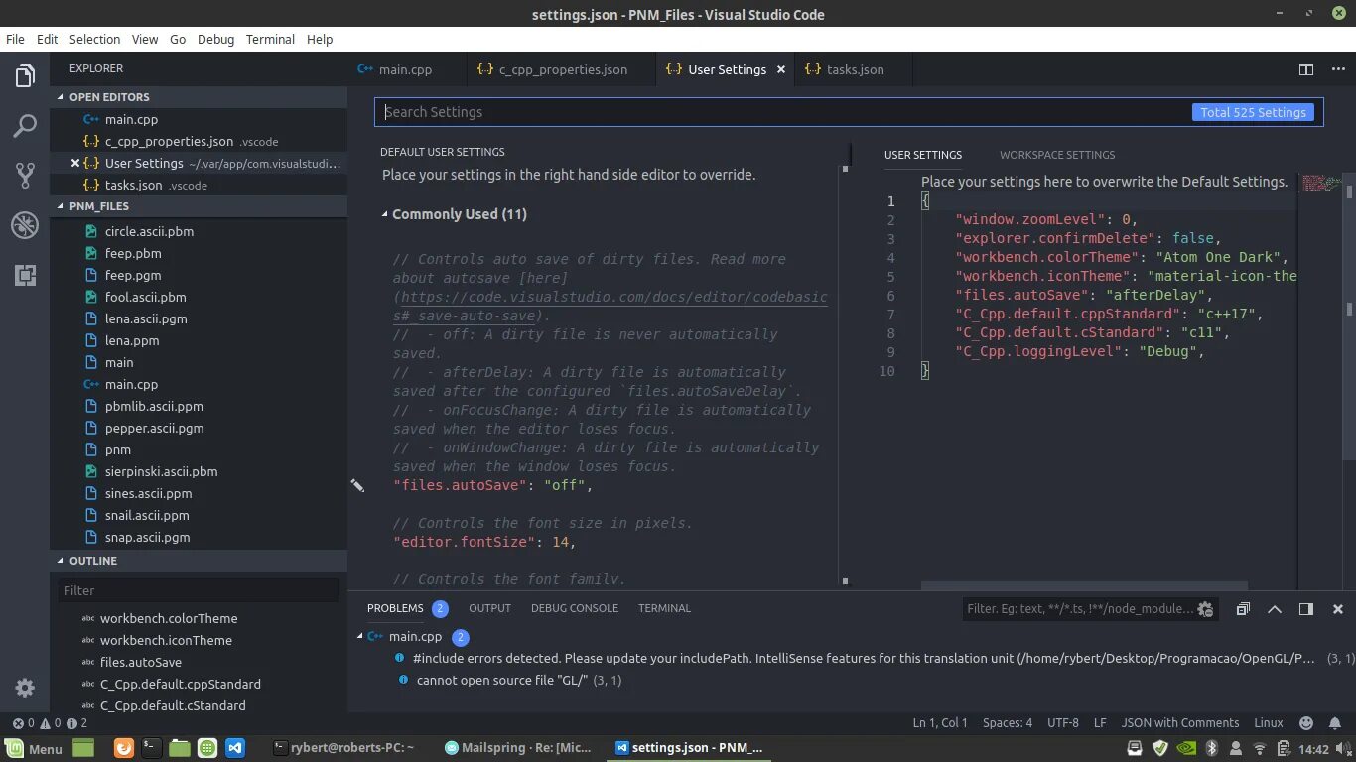The width and height of the screenshot is (1356, 762).
Task: Open the Source Control view
Action: [x=25, y=176]
